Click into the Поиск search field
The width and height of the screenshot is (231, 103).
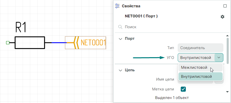[170, 27]
